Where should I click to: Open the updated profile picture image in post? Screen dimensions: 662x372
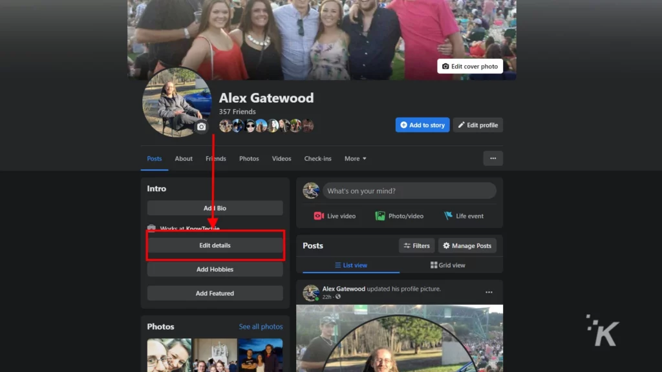pyautogui.click(x=400, y=338)
